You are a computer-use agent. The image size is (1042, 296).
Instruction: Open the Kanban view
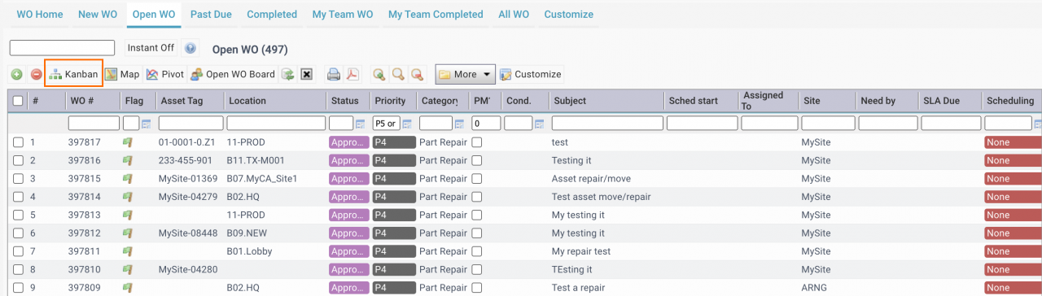73,74
